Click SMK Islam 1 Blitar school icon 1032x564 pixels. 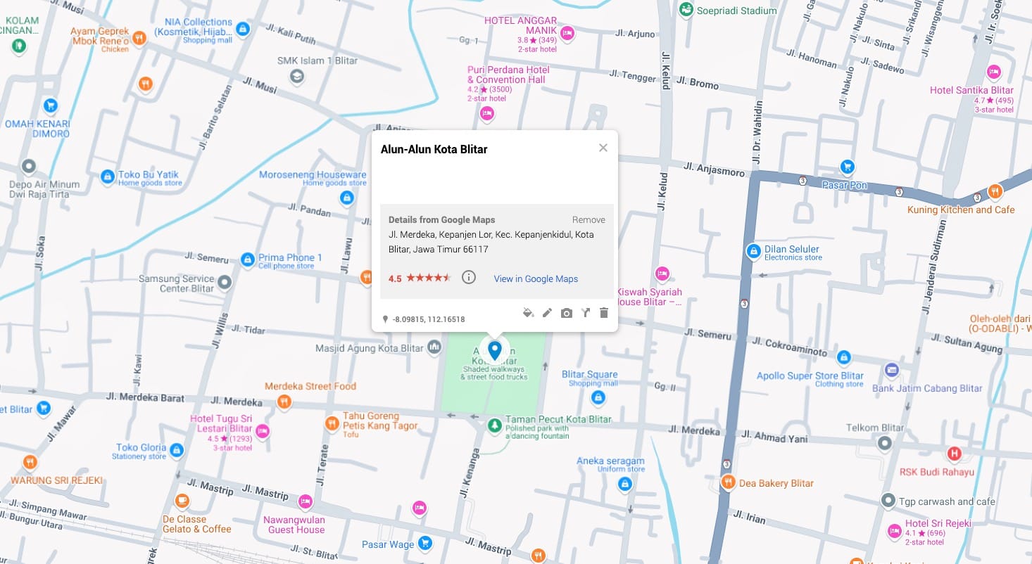[x=297, y=76]
